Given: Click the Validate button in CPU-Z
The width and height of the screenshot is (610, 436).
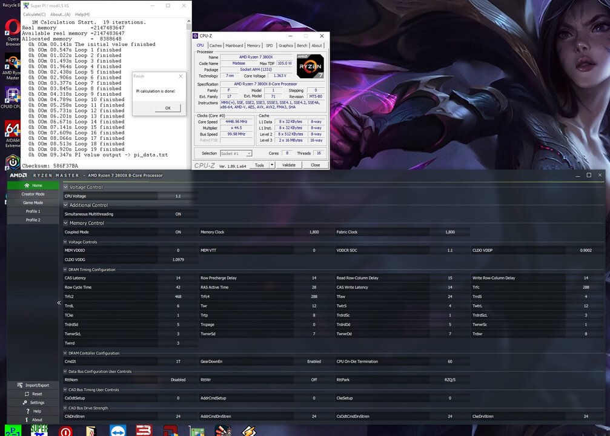Looking at the screenshot, I should pos(289,165).
